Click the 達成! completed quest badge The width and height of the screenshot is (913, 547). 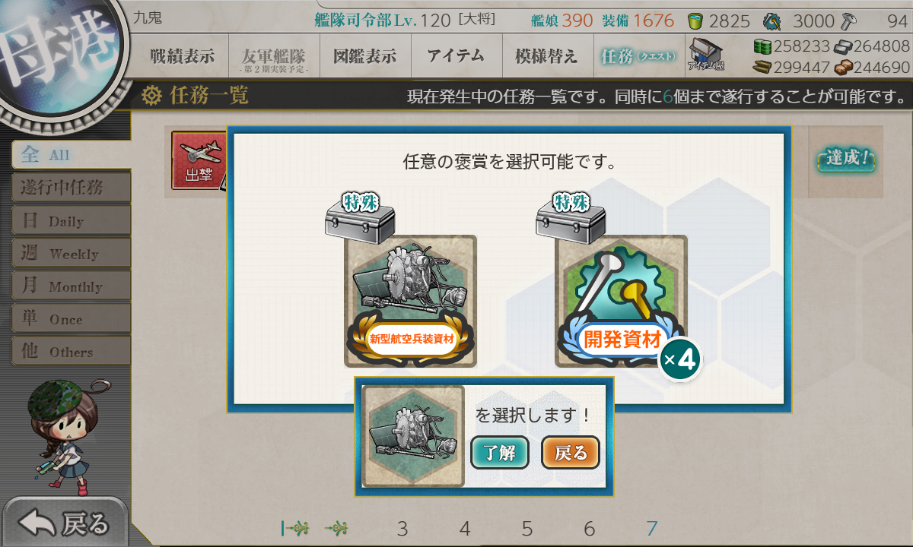(x=846, y=160)
